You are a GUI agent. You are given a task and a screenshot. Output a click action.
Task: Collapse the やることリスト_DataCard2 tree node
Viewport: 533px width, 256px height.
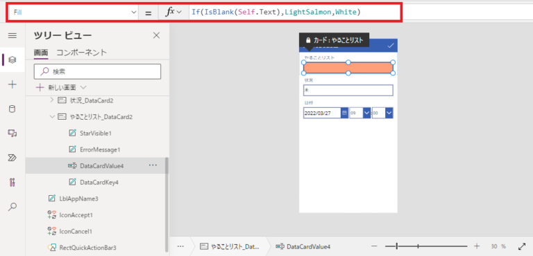(52, 117)
